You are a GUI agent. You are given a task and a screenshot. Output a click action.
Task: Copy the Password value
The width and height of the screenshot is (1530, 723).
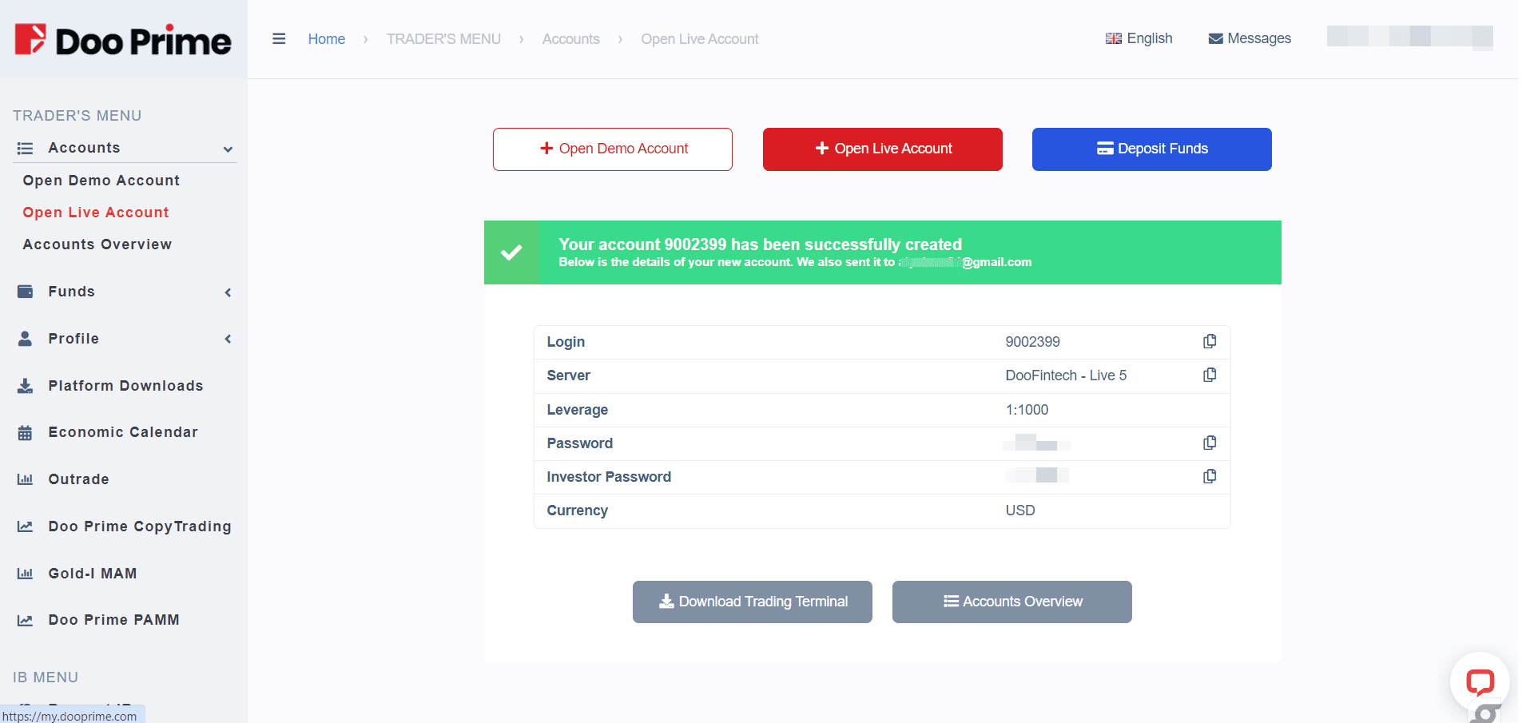coord(1210,443)
